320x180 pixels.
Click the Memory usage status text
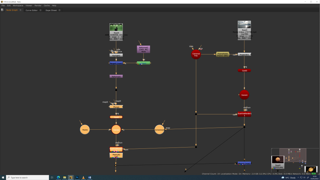tap(255, 174)
